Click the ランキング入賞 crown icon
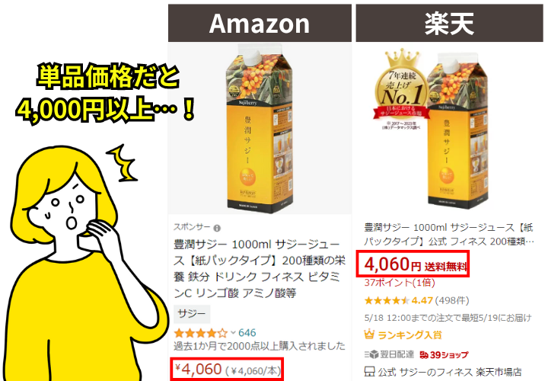This screenshot has width=548, height=381. (369, 335)
